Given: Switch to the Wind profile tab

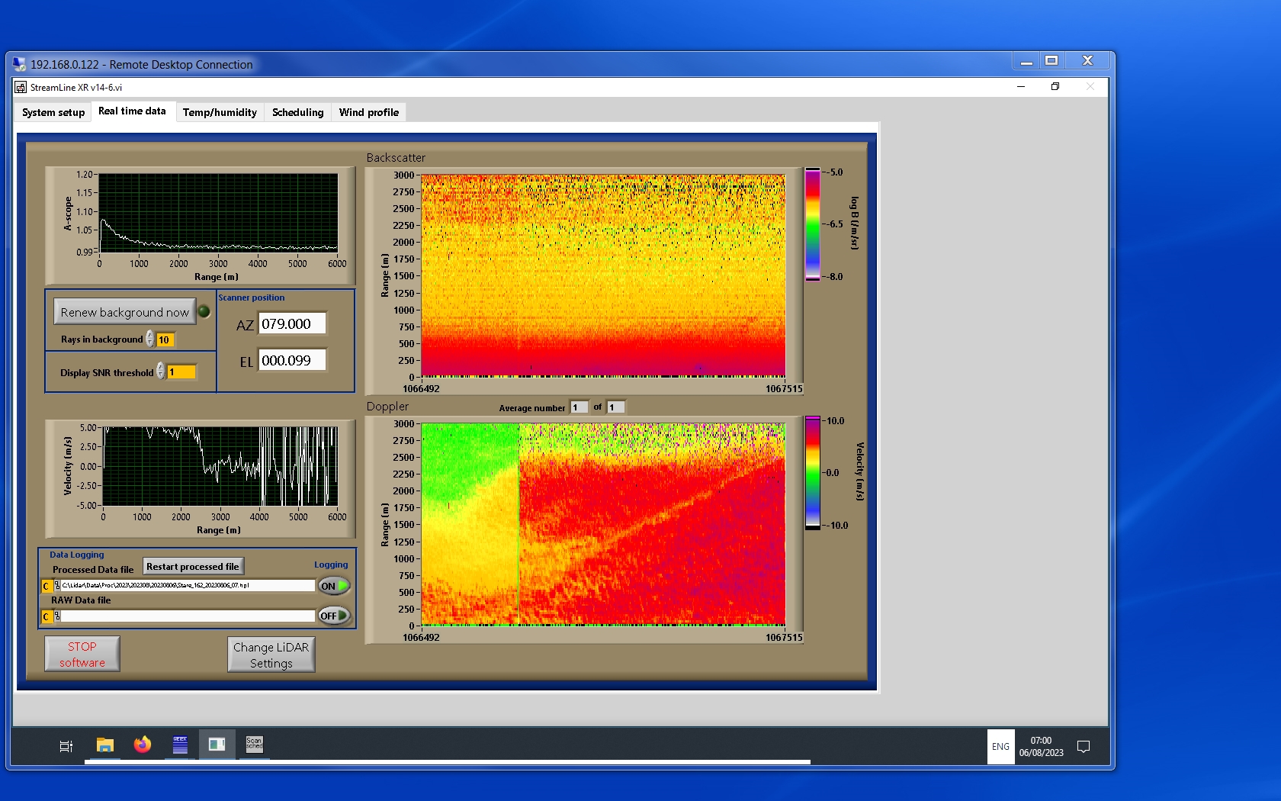Looking at the screenshot, I should tap(368, 112).
